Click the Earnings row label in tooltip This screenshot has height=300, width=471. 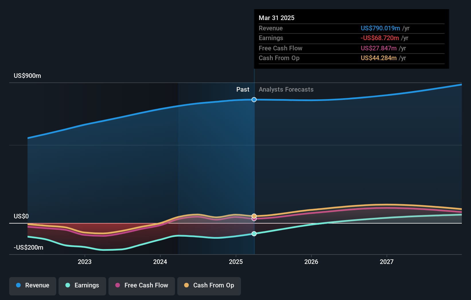click(x=271, y=38)
